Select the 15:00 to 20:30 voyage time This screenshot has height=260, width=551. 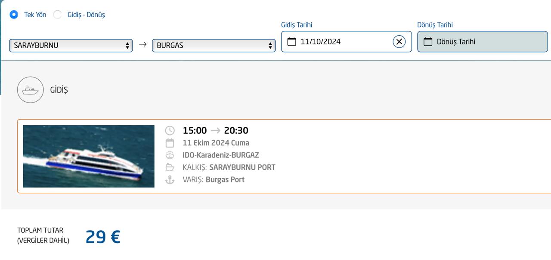pos(215,130)
